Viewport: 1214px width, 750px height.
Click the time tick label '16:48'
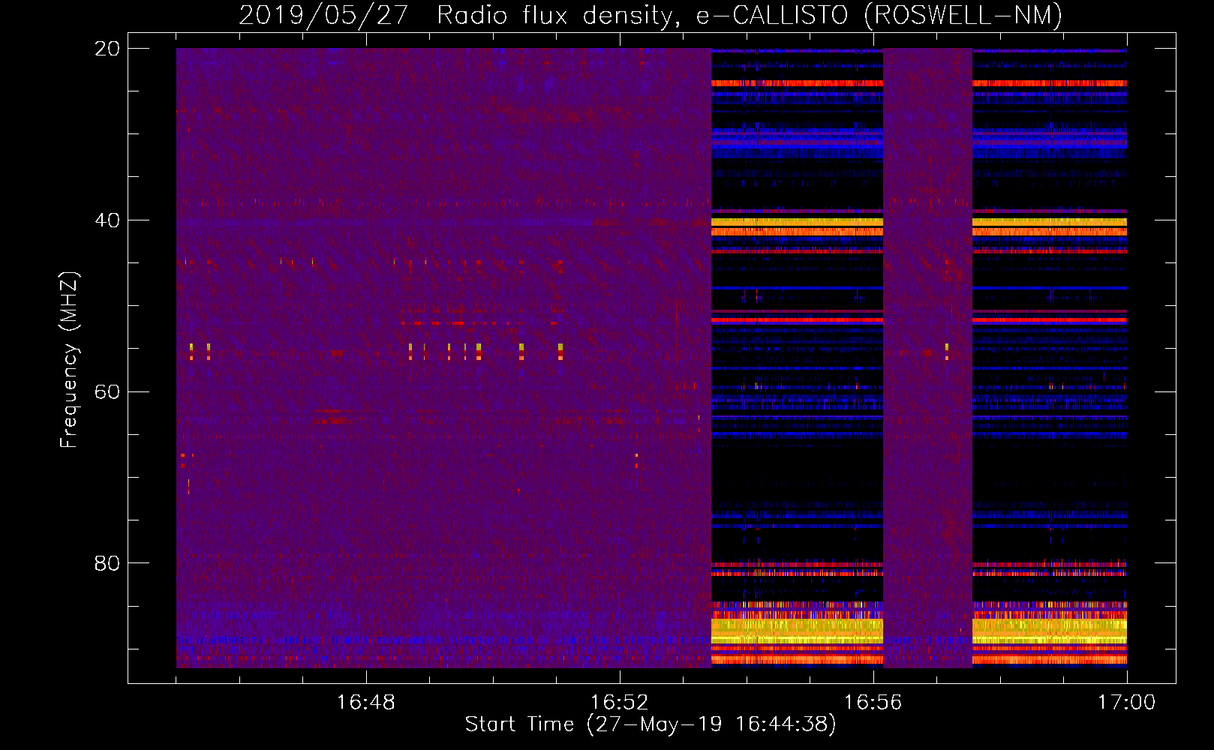pos(365,702)
